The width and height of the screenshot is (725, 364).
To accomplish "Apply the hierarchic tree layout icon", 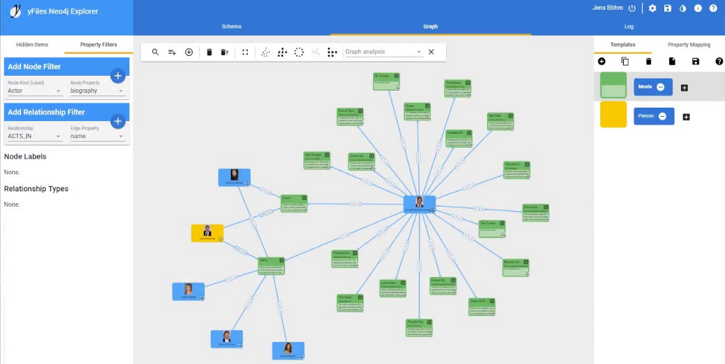I will (282, 52).
